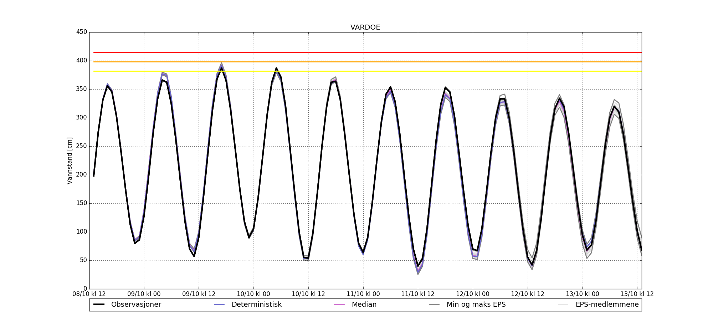This screenshot has height=321, width=713.
Task: Click the black Observasjoner legend line swatch
Action: click(x=99, y=305)
